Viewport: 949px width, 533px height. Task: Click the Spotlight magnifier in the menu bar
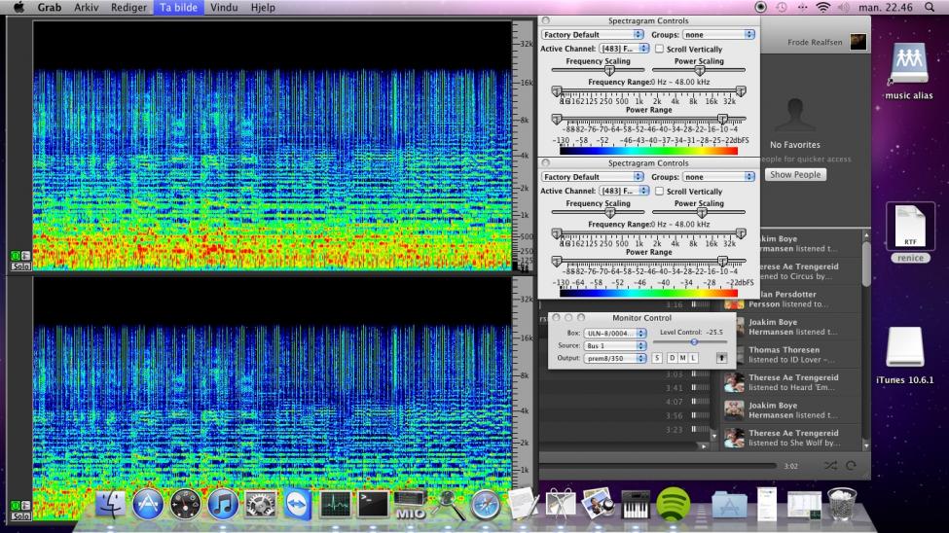931,7
